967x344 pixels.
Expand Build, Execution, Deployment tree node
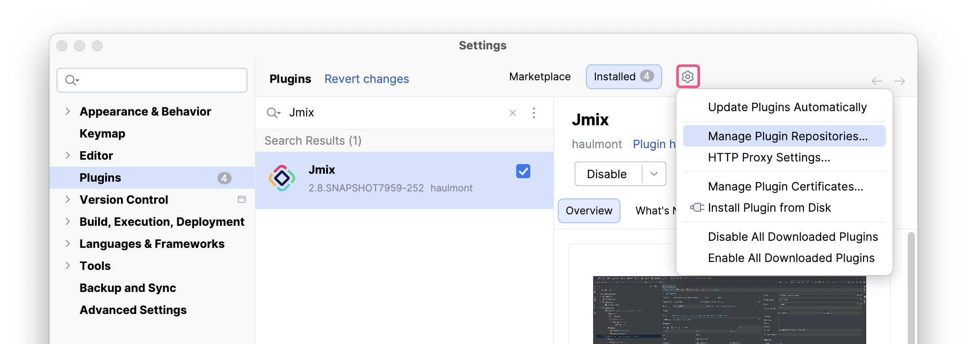tap(68, 221)
